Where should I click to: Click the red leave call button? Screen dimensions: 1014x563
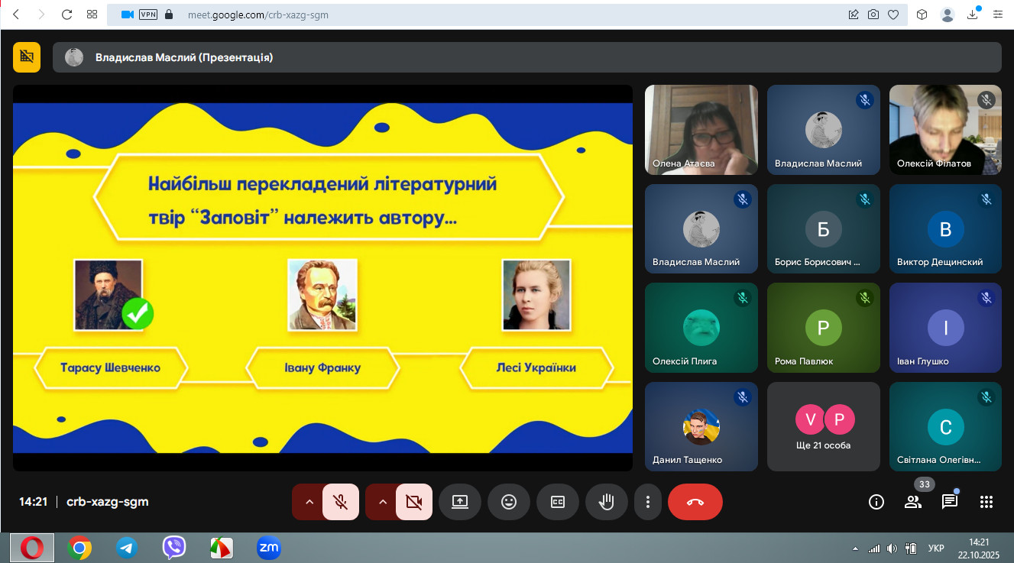tap(695, 502)
